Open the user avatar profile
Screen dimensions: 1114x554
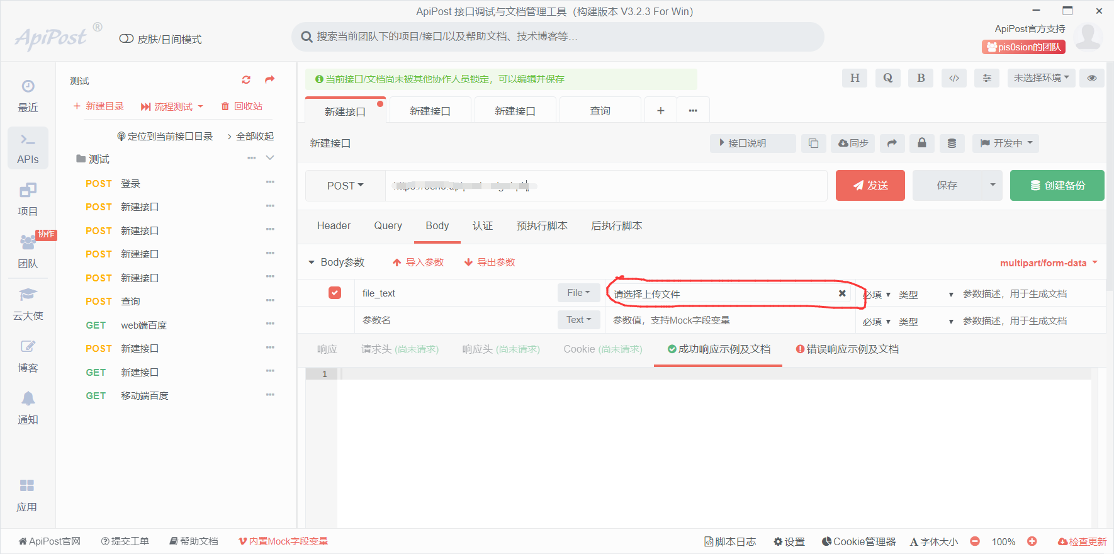(x=1088, y=37)
